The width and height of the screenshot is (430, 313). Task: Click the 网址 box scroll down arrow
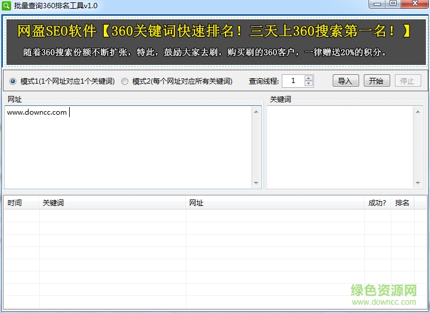point(256,183)
